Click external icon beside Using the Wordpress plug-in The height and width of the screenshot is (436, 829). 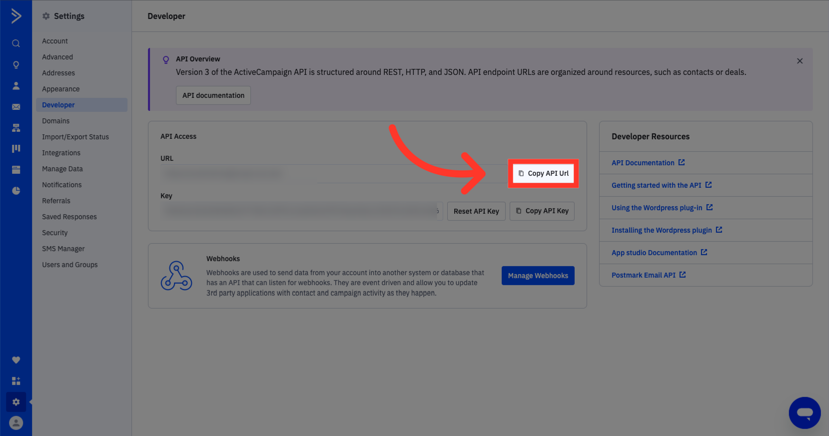[x=710, y=207]
